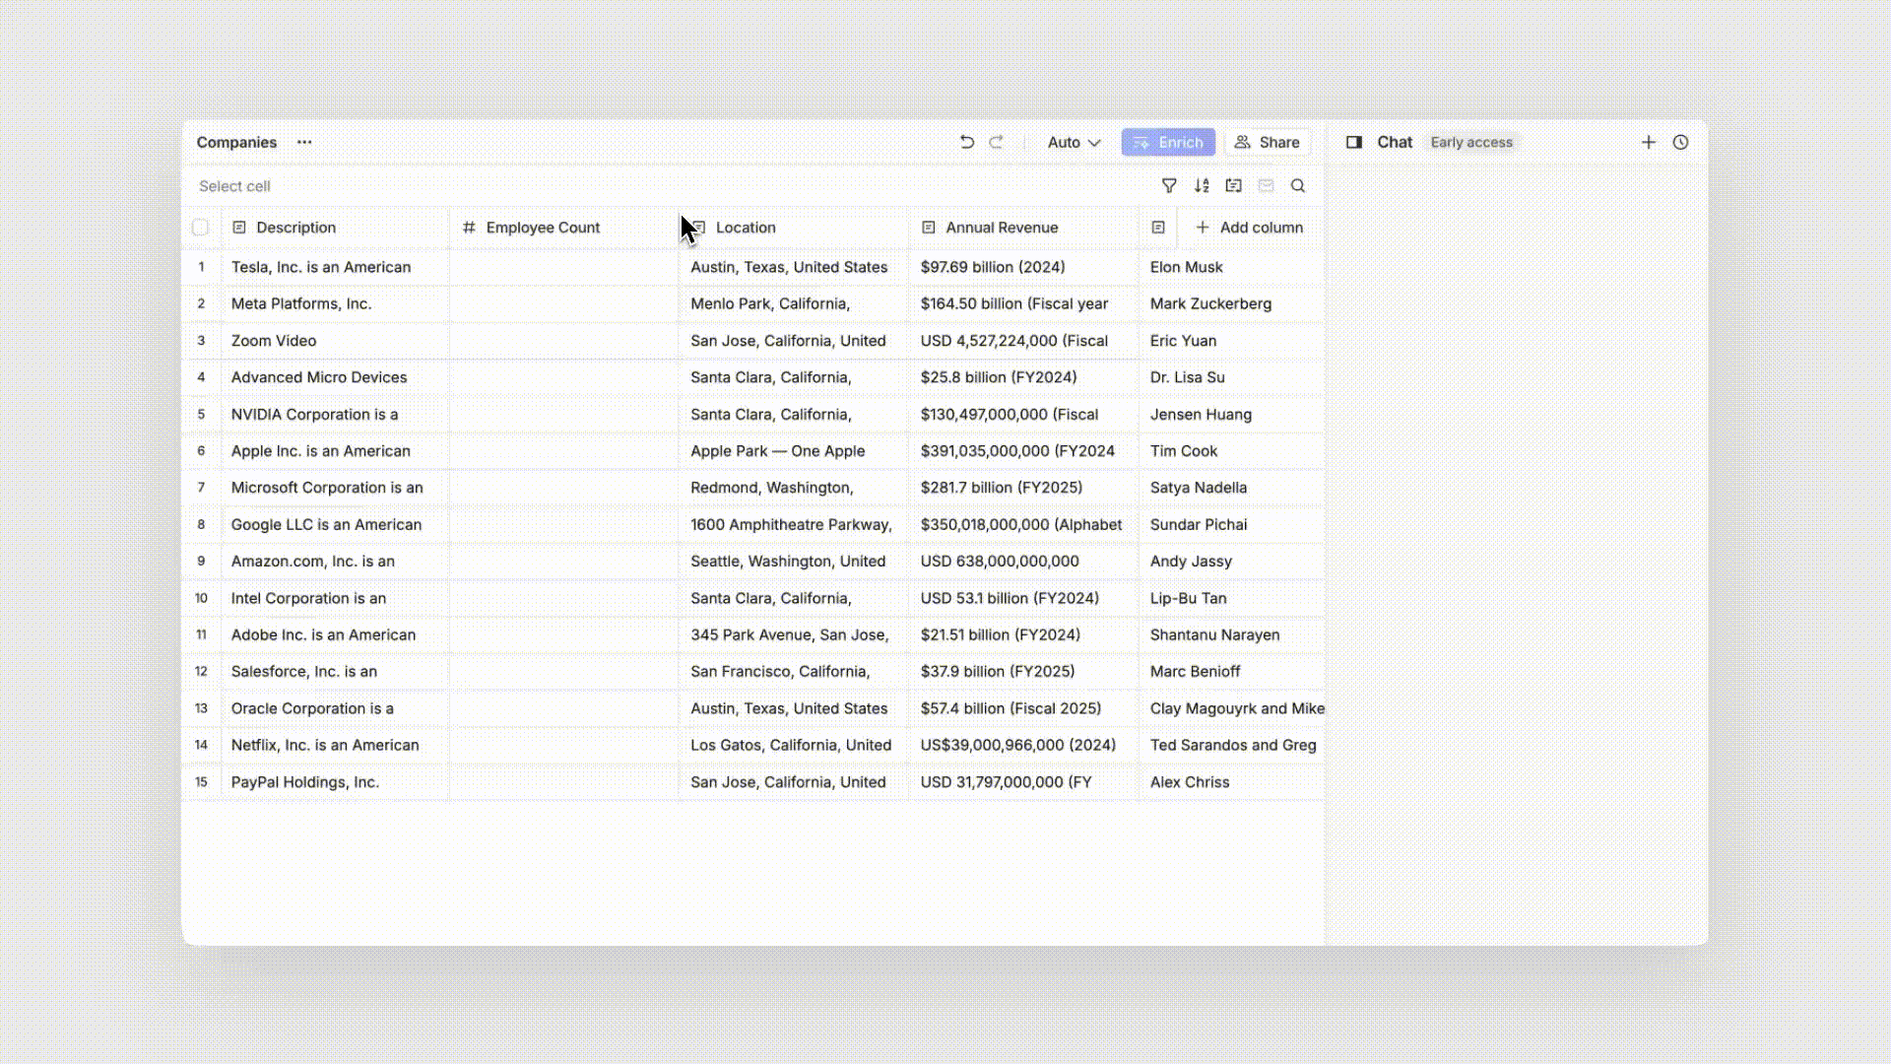Image resolution: width=1891 pixels, height=1064 pixels.
Task: Click the Enrich button
Action: click(1168, 142)
